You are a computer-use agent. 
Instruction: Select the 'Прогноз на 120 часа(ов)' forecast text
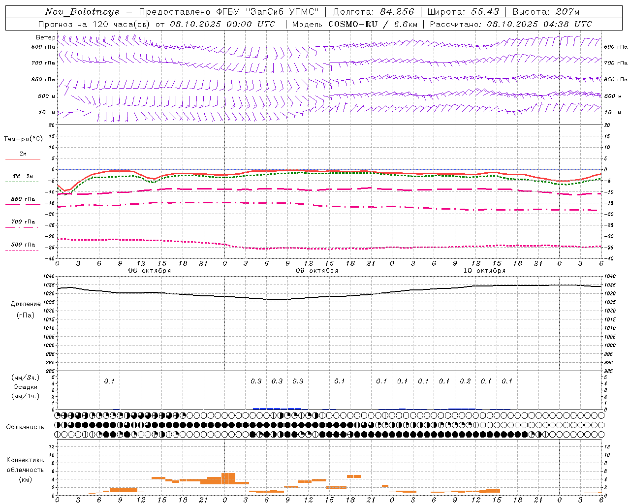point(94,24)
